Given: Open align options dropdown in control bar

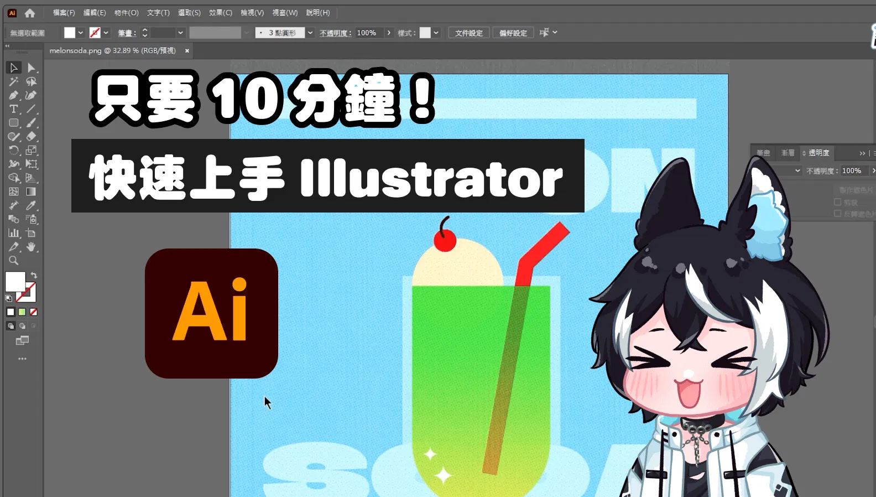Looking at the screenshot, I should coord(555,33).
